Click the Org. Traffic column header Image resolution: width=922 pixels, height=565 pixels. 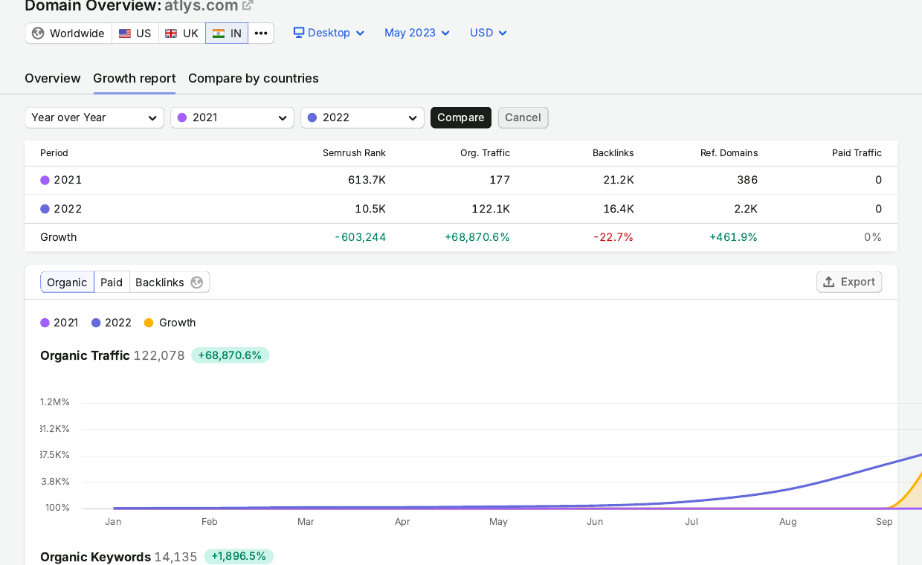[485, 153]
